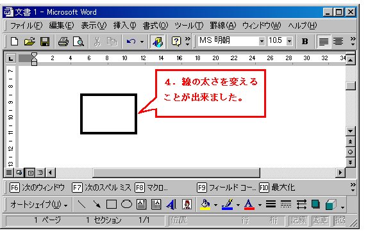Open the 書式 menu

(155, 26)
